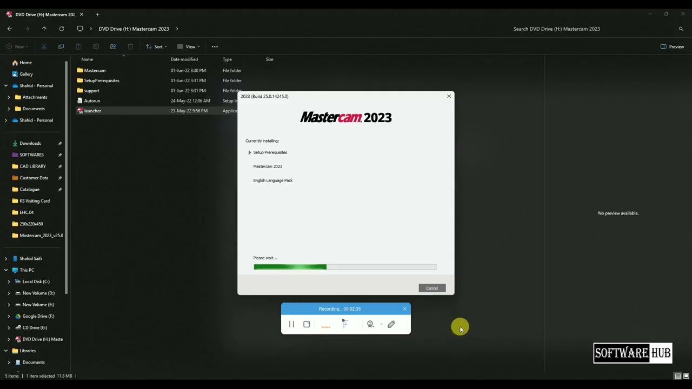Collapse the Libraries node
Screen dimensions: 692x389
coord(6,351)
